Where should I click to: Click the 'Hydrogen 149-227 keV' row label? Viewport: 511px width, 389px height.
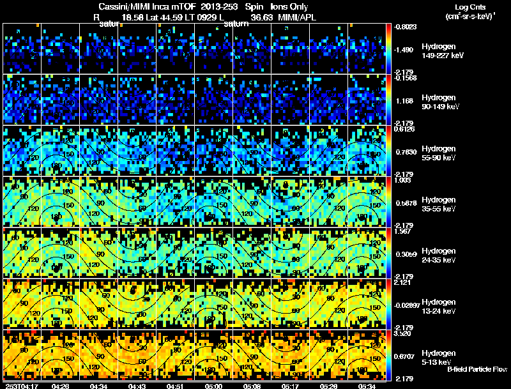[443, 51]
